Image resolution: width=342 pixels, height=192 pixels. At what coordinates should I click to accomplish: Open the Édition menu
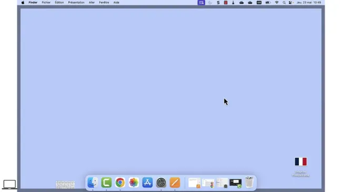(59, 3)
